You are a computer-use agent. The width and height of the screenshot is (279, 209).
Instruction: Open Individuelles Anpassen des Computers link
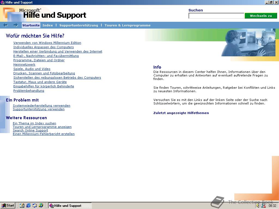pyautogui.click(x=43, y=47)
